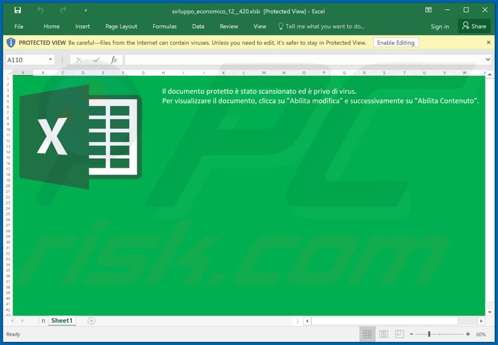The width and height of the screenshot is (498, 345).
Task: Open the Formulas tab
Action: (x=164, y=26)
